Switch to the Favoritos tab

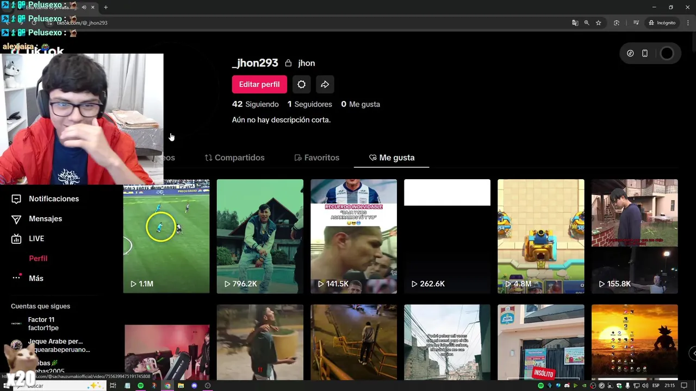(x=316, y=157)
